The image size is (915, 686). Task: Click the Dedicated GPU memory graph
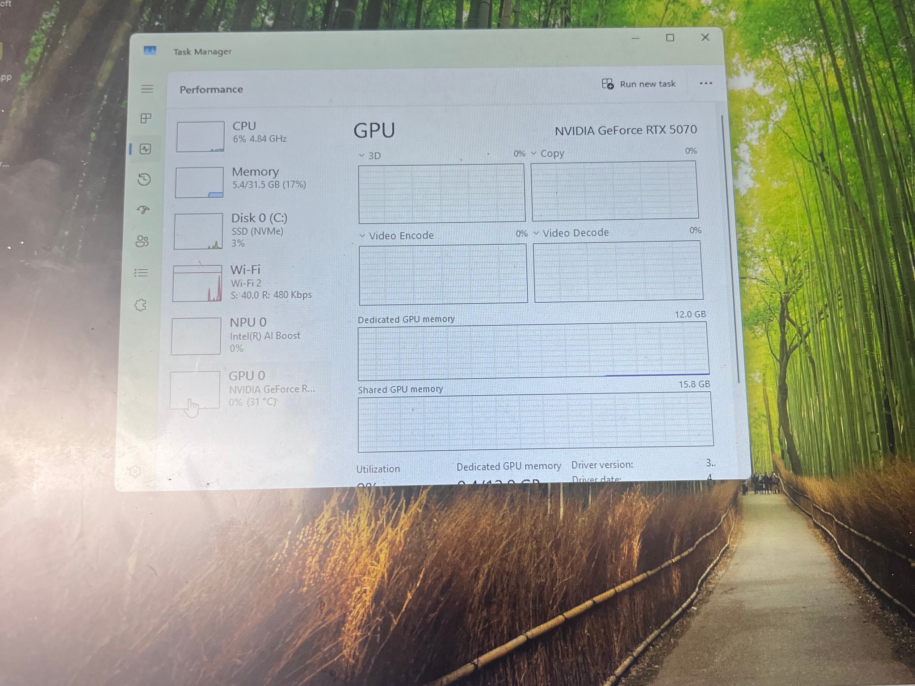(x=533, y=351)
